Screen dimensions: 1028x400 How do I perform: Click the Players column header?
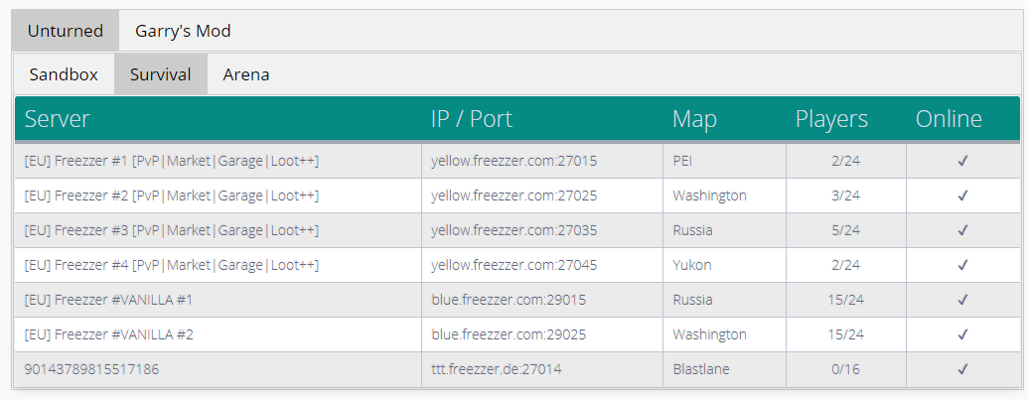831,119
